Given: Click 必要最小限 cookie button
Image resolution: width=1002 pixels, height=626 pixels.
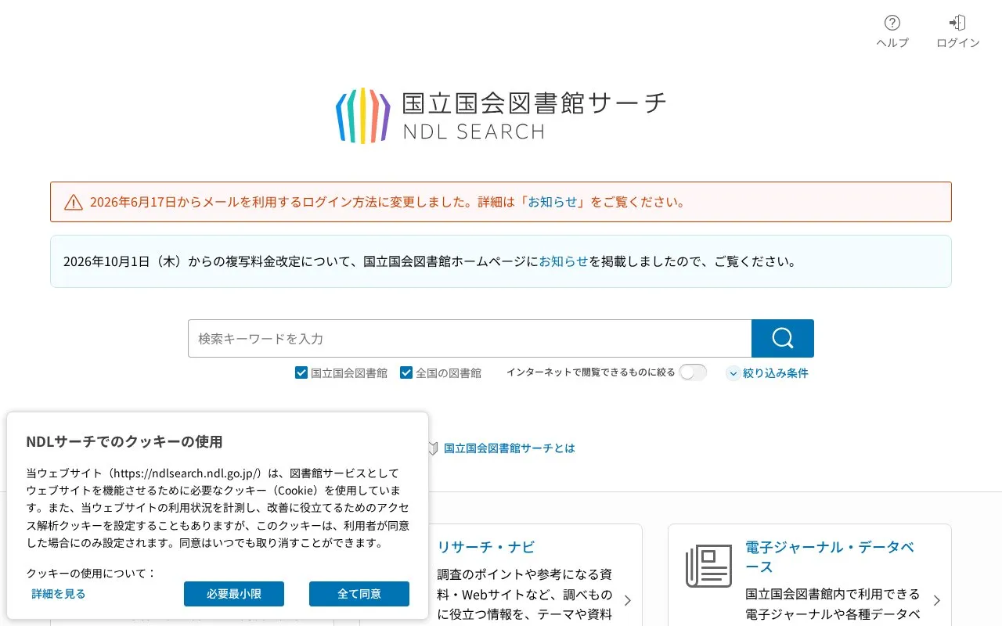Looking at the screenshot, I should point(234,594).
